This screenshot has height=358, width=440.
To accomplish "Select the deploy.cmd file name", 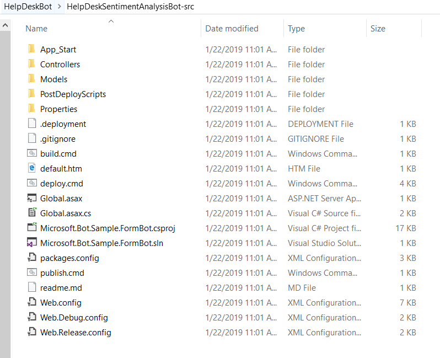I will click(61, 183).
